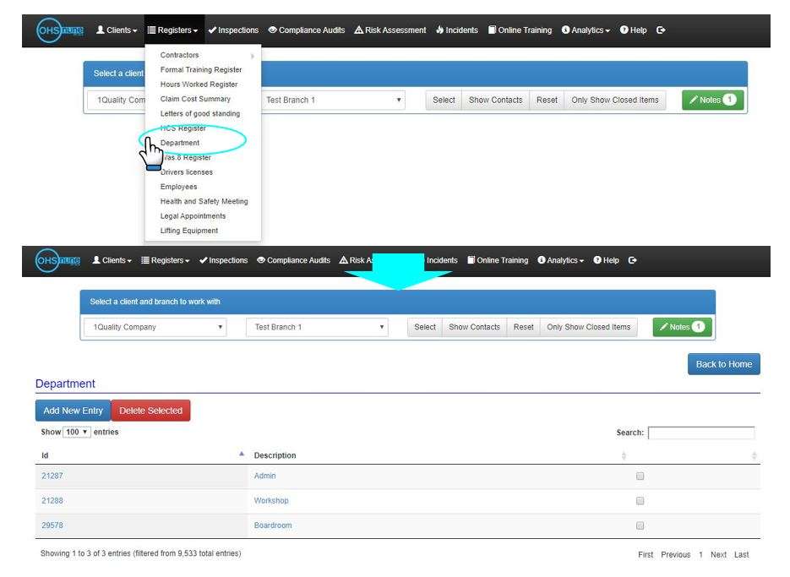Viewport: 790px width, 577px height.
Task: Click Back to Home
Action: point(724,363)
